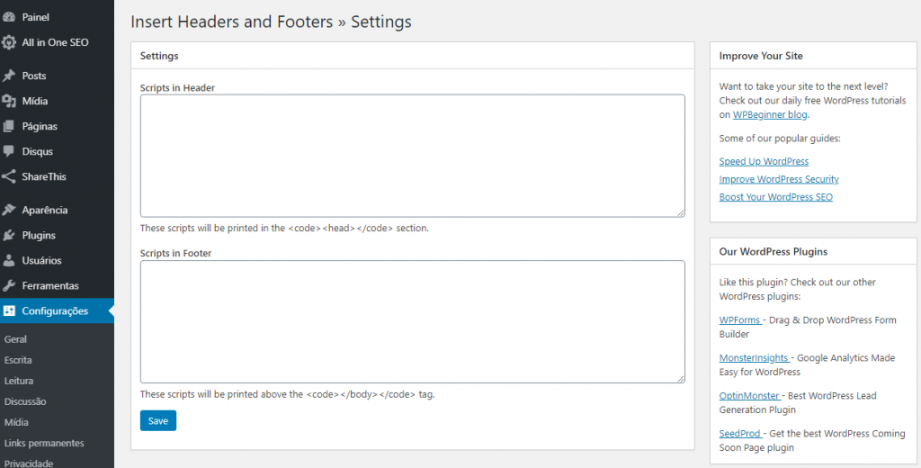Click the Painel dashboard icon
This screenshot has height=468, width=921.
[x=8, y=17]
